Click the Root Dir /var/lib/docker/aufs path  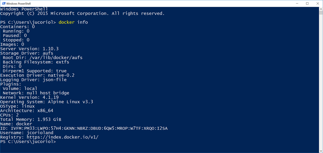43,58
